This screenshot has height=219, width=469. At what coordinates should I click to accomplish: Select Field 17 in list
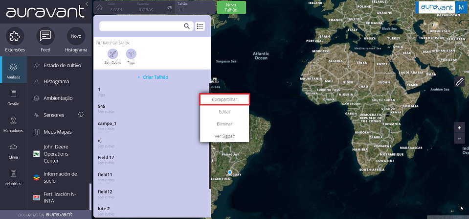click(152, 160)
